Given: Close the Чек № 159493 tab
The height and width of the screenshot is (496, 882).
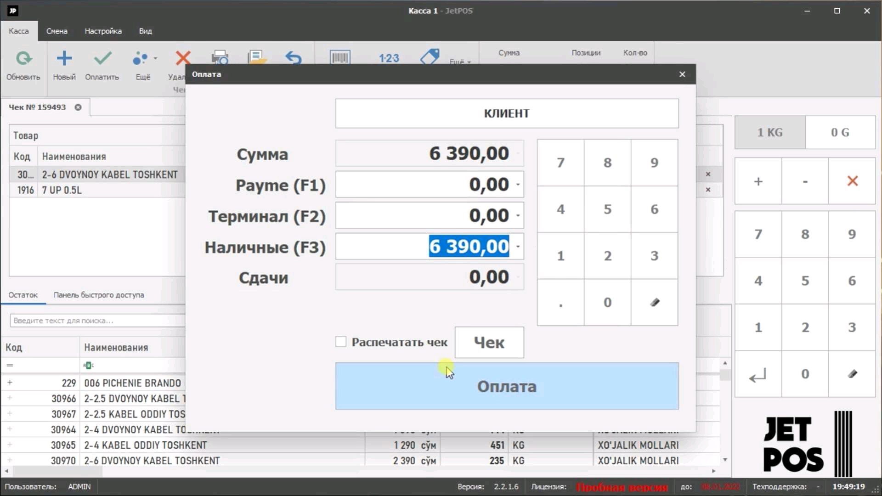Looking at the screenshot, I should [78, 107].
